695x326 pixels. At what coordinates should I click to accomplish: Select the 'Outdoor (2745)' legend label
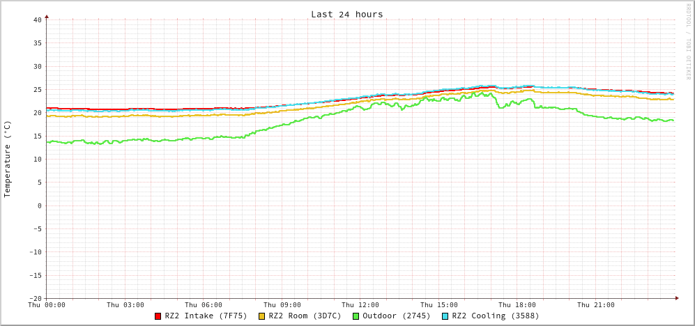pos(396,316)
